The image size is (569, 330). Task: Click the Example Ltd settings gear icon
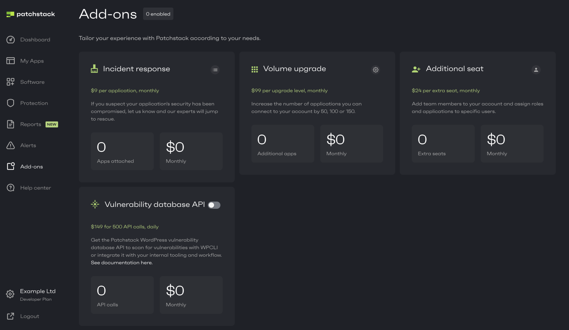[10, 294]
